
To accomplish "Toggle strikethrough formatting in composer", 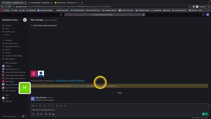I will click(x=40, y=106).
